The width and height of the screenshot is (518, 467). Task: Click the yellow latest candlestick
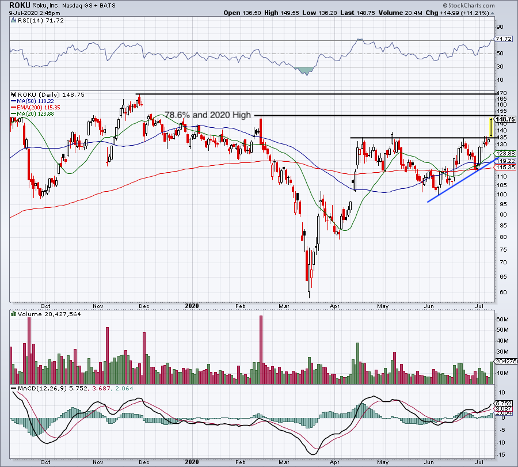(491, 127)
